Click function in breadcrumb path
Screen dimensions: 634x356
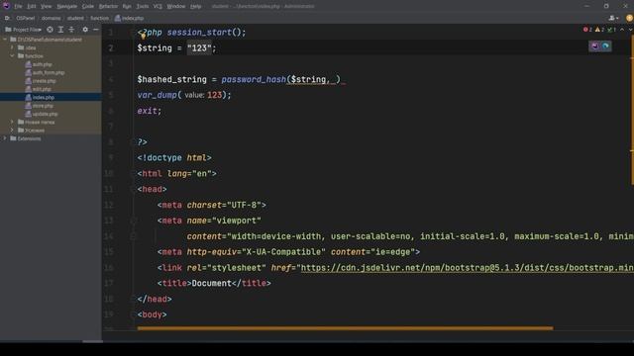pos(99,18)
